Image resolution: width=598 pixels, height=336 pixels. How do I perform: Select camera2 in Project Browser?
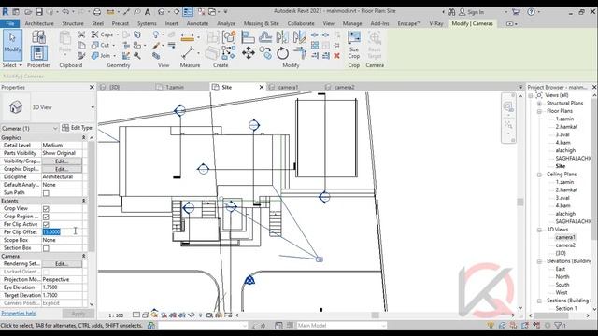pos(565,245)
